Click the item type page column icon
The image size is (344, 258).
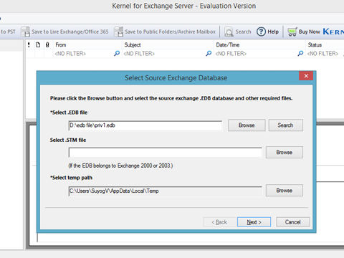[38, 45]
